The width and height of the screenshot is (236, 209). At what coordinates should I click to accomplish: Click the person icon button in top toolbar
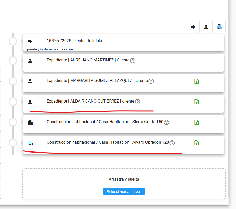(206, 27)
